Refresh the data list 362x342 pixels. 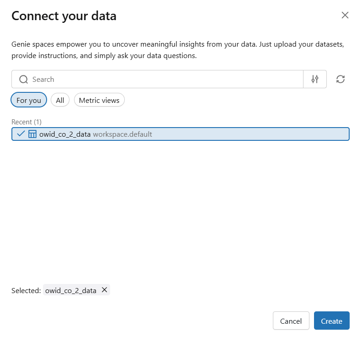coord(341,79)
